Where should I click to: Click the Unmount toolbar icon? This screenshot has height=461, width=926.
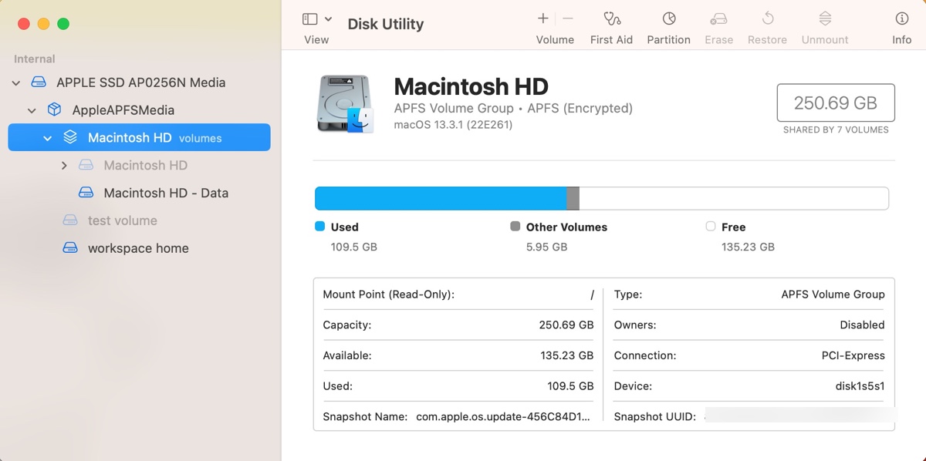tap(824, 19)
